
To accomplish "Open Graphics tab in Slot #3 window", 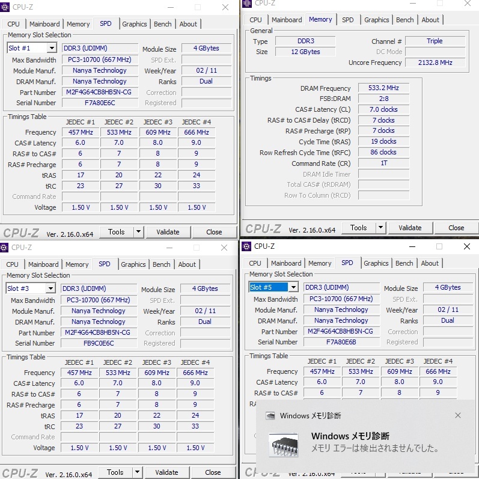I will pyautogui.click(x=133, y=264).
